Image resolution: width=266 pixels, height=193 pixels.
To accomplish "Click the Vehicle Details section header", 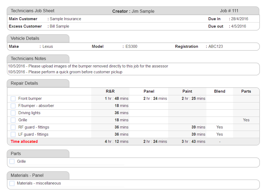I will click(25, 38).
